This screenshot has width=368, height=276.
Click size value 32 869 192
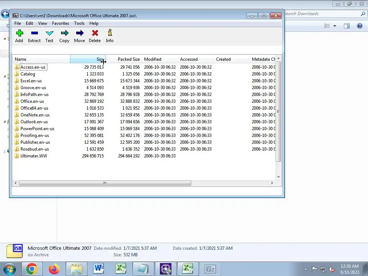[x=94, y=101]
